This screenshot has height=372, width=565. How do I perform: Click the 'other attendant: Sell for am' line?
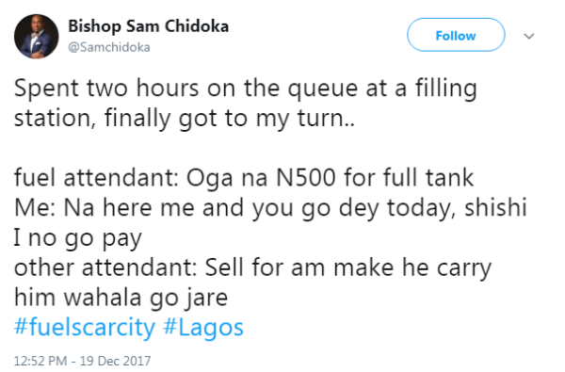[252, 268]
